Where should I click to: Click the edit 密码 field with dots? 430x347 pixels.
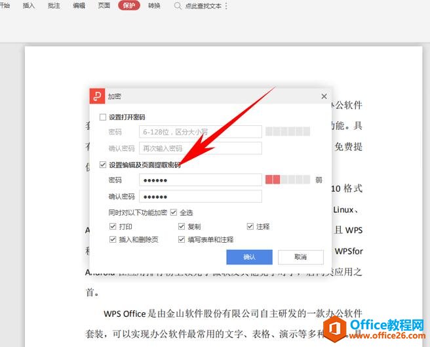pos(201,180)
